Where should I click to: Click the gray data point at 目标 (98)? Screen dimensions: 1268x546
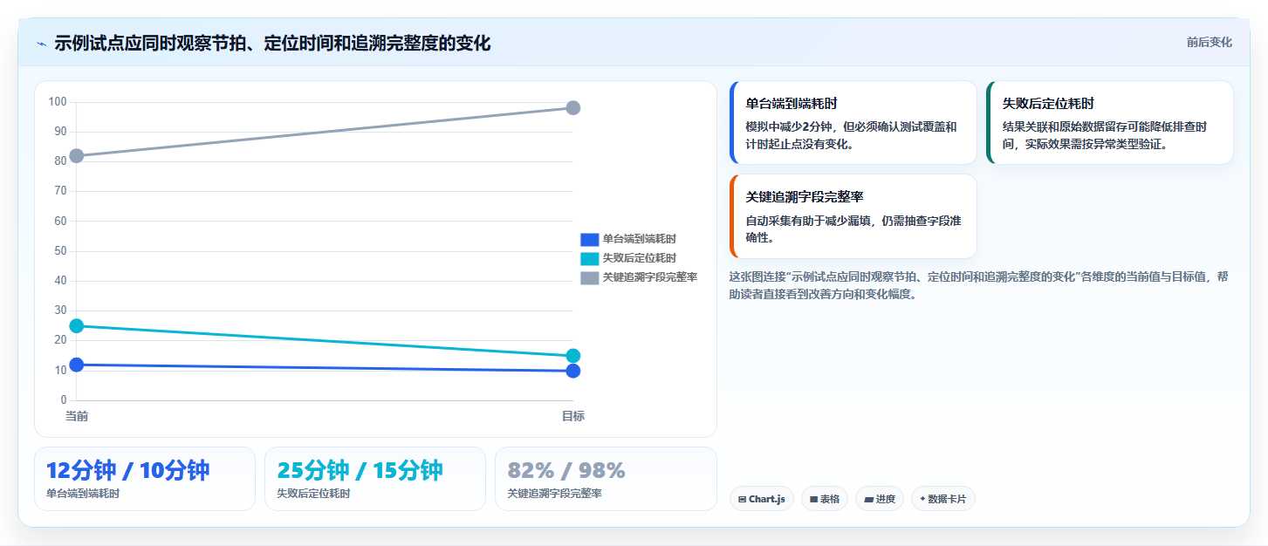(x=573, y=108)
